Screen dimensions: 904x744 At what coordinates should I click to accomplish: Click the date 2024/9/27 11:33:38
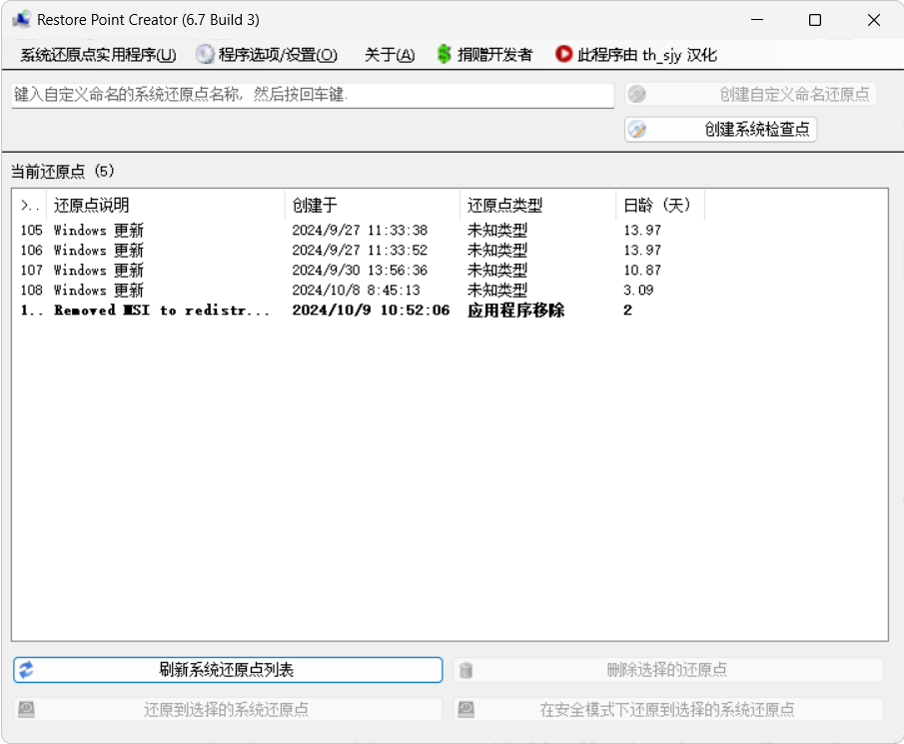360,230
